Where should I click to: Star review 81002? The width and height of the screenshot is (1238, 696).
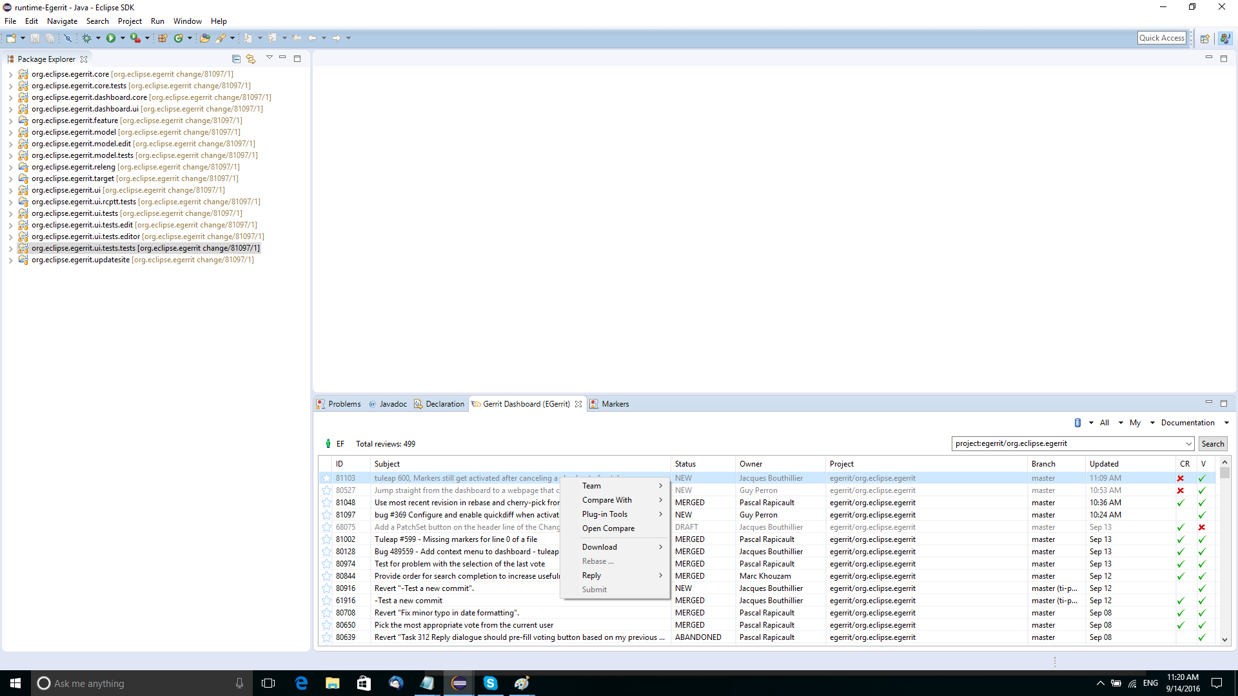click(x=327, y=539)
